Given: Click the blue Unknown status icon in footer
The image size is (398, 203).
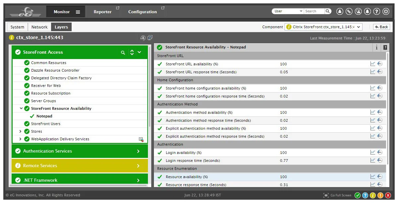Looking at the screenshot, I should pyautogui.click(x=365, y=195).
